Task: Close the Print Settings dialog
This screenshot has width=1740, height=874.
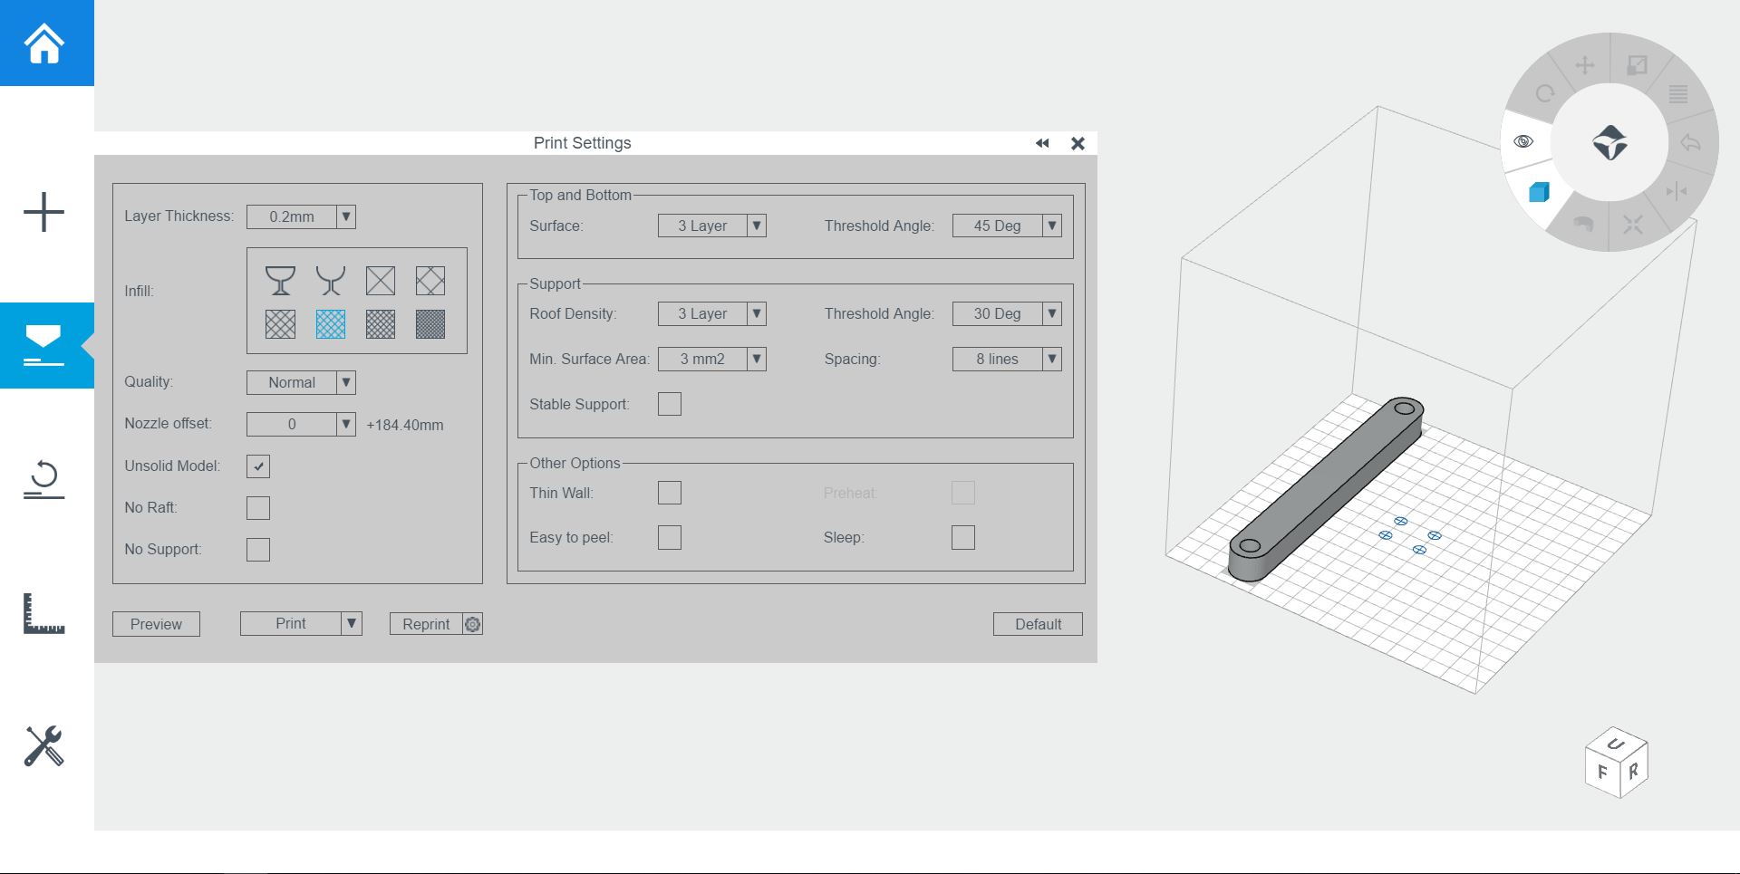Action: [x=1078, y=143]
